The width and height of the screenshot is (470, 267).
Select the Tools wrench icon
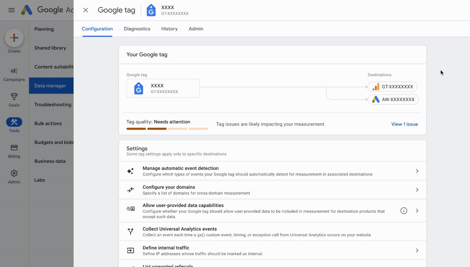14,122
